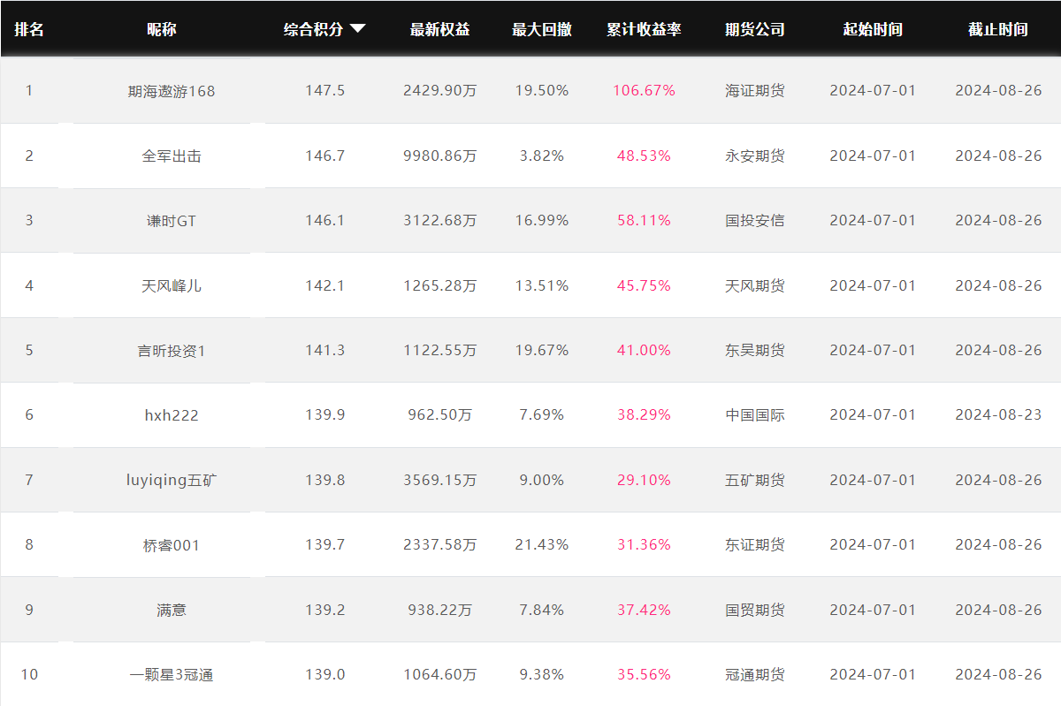Click equity value 9980.86万
The width and height of the screenshot is (1061, 706).
tap(440, 156)
